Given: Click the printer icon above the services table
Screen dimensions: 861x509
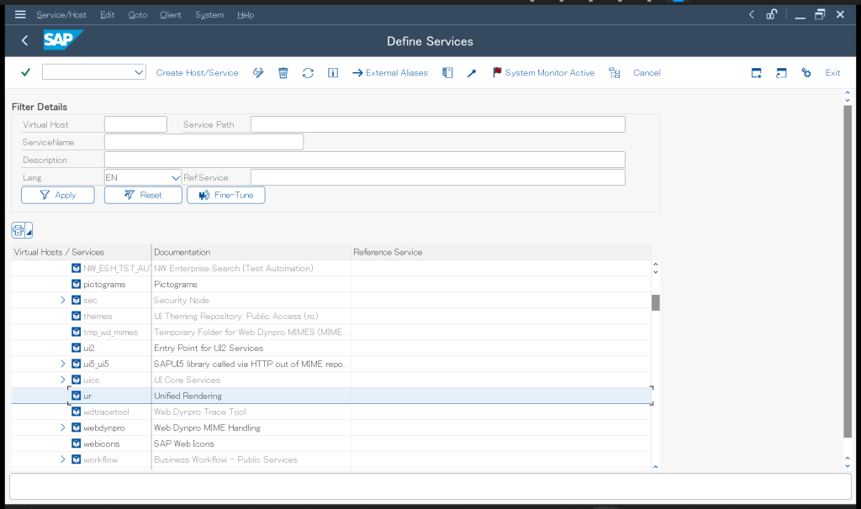Looking at the screenshot, I should pos(18,230).
